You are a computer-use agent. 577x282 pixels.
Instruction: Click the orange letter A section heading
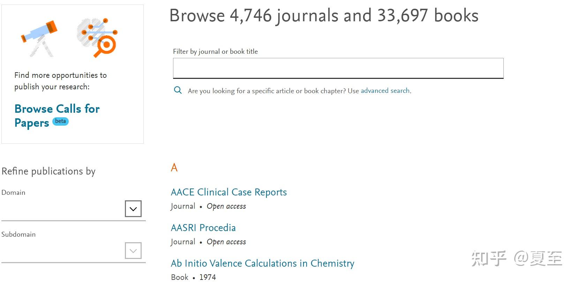(174, 168)
